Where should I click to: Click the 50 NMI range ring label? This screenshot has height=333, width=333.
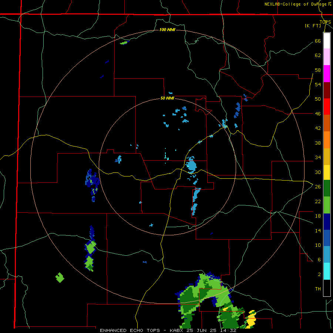[167, 98]
